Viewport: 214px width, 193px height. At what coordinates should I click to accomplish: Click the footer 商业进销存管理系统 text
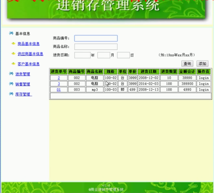click(x=106, y=189)
